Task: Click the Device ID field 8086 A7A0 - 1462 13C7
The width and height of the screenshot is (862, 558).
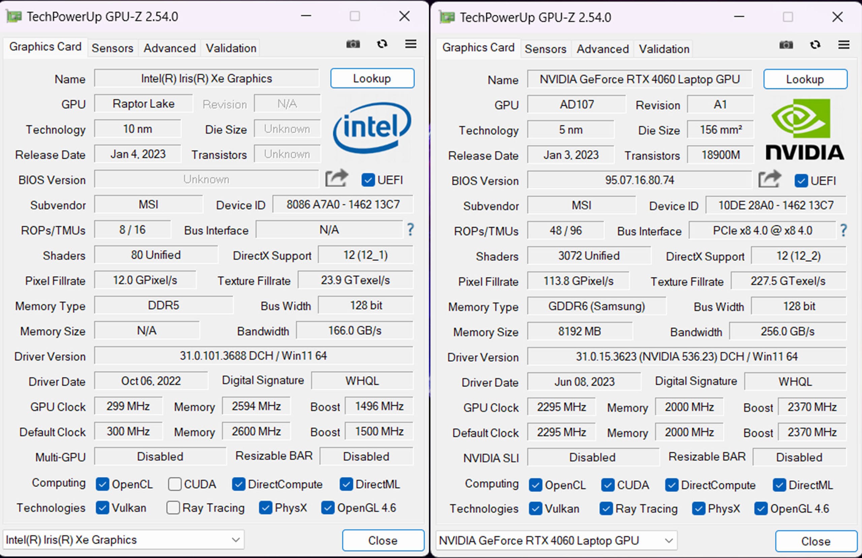Action: (x=343, y=204)
